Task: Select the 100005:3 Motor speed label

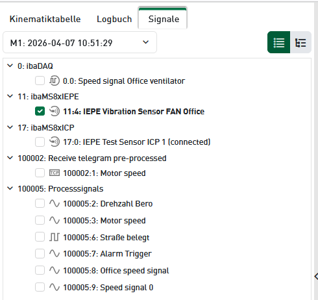Action: click(x=104, y=221)
